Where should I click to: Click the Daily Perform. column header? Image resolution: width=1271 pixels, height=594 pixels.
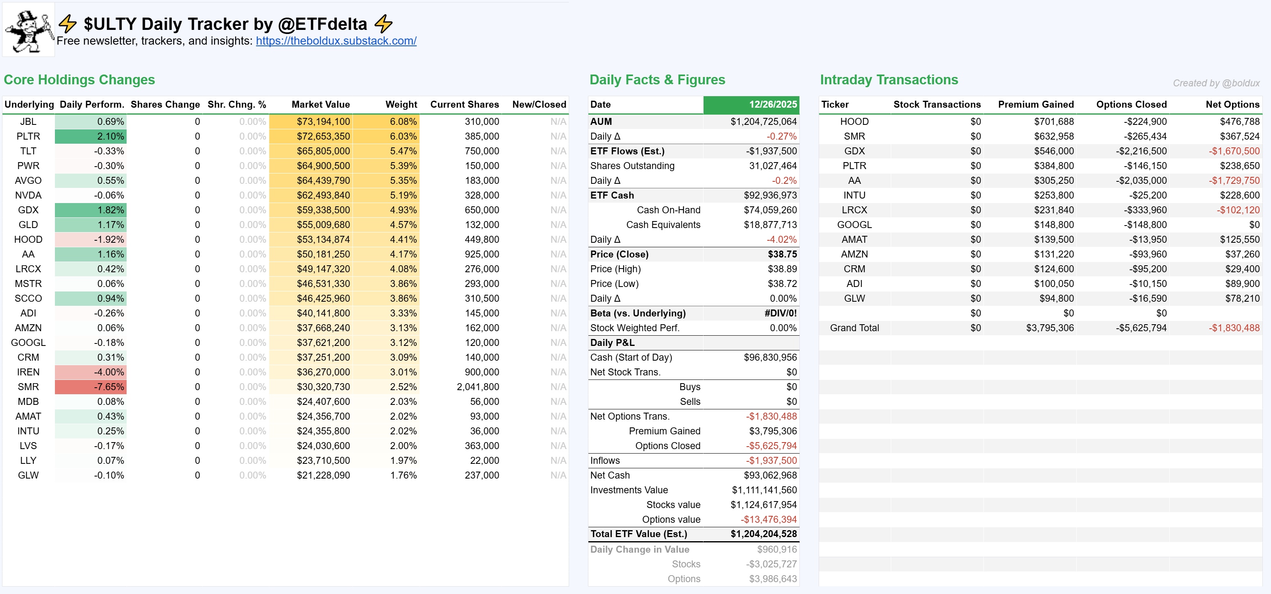92,104
